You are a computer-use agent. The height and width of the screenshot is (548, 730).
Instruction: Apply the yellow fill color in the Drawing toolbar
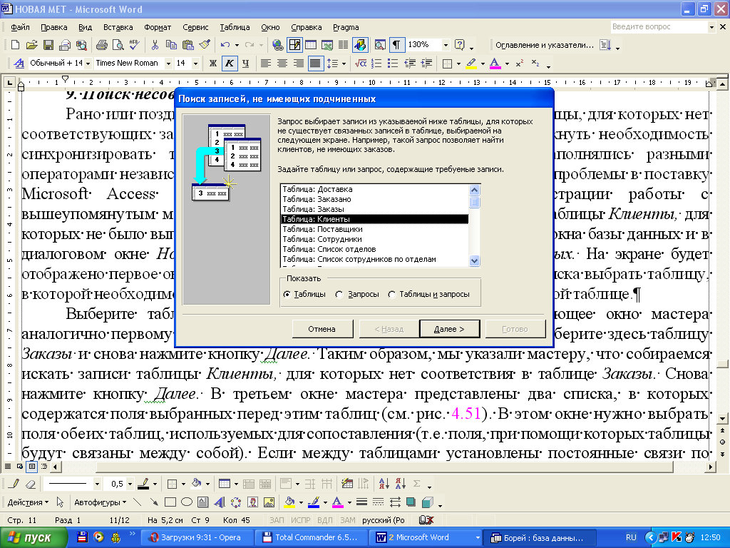coord(289,502)
